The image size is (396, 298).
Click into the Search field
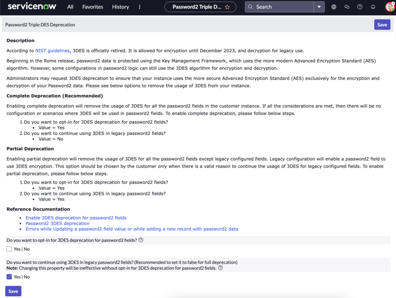[279, 7]
